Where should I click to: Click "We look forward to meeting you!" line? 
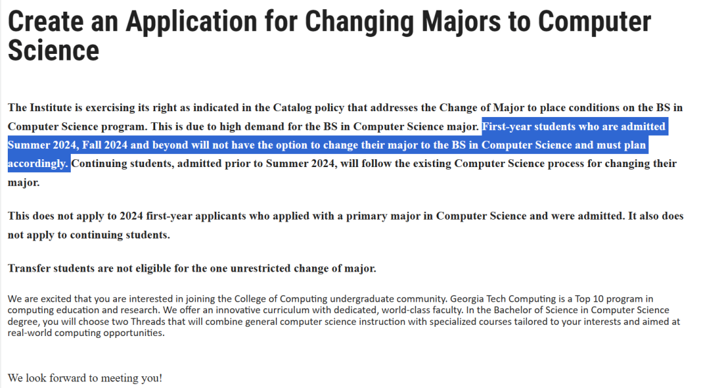click(x=85, y=378)
